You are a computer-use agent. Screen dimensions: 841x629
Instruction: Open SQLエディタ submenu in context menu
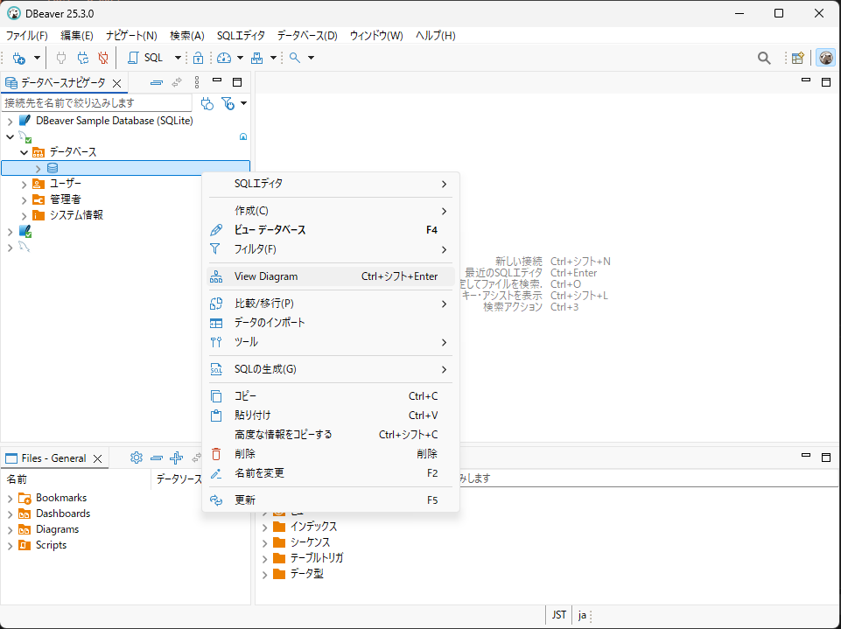tap(331, 184)
